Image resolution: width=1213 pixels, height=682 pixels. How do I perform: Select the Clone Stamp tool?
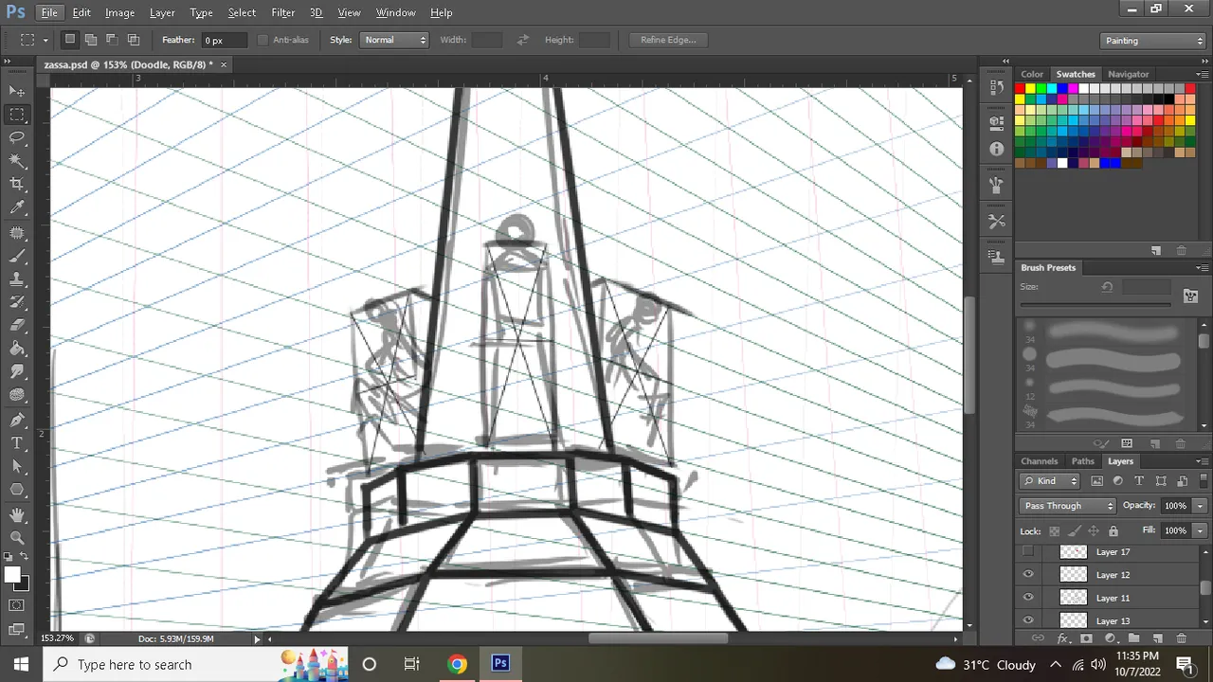point(17,279)
